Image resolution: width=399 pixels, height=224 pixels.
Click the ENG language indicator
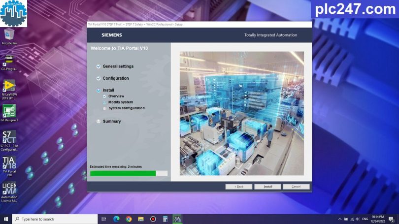click(365, 219)
